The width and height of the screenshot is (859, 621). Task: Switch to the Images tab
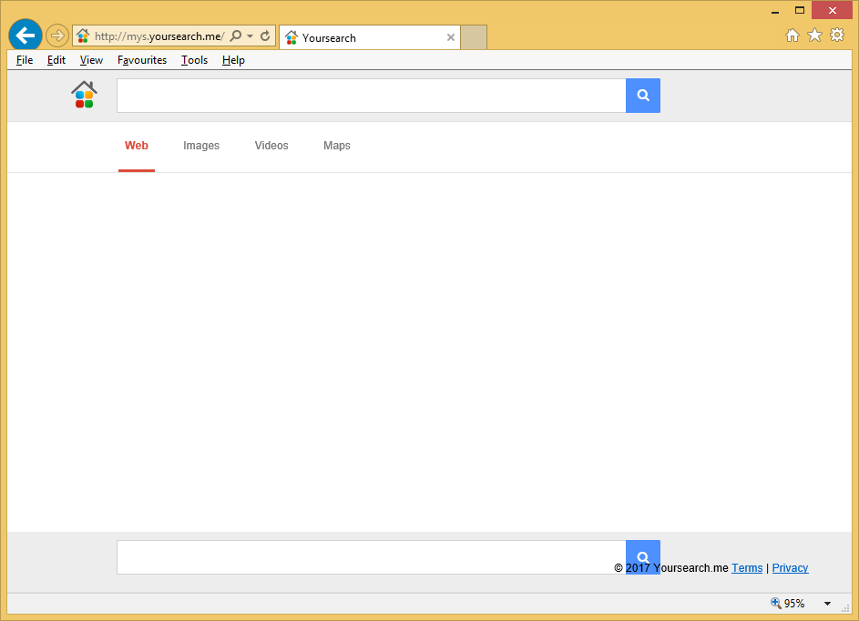point(201,146)
